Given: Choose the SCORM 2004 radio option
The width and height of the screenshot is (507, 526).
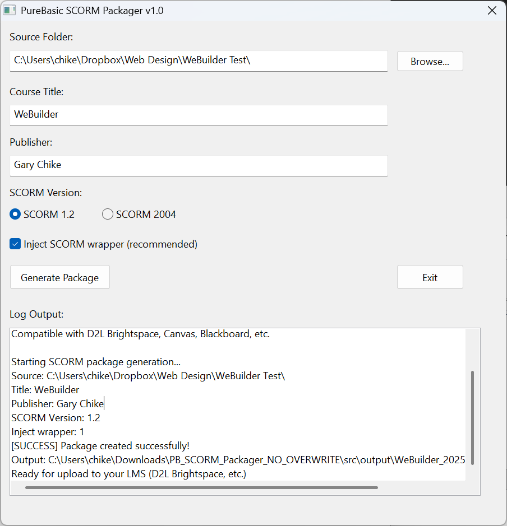Looking at the screenshot, I should pyautogui.click(x=108, y=215).
